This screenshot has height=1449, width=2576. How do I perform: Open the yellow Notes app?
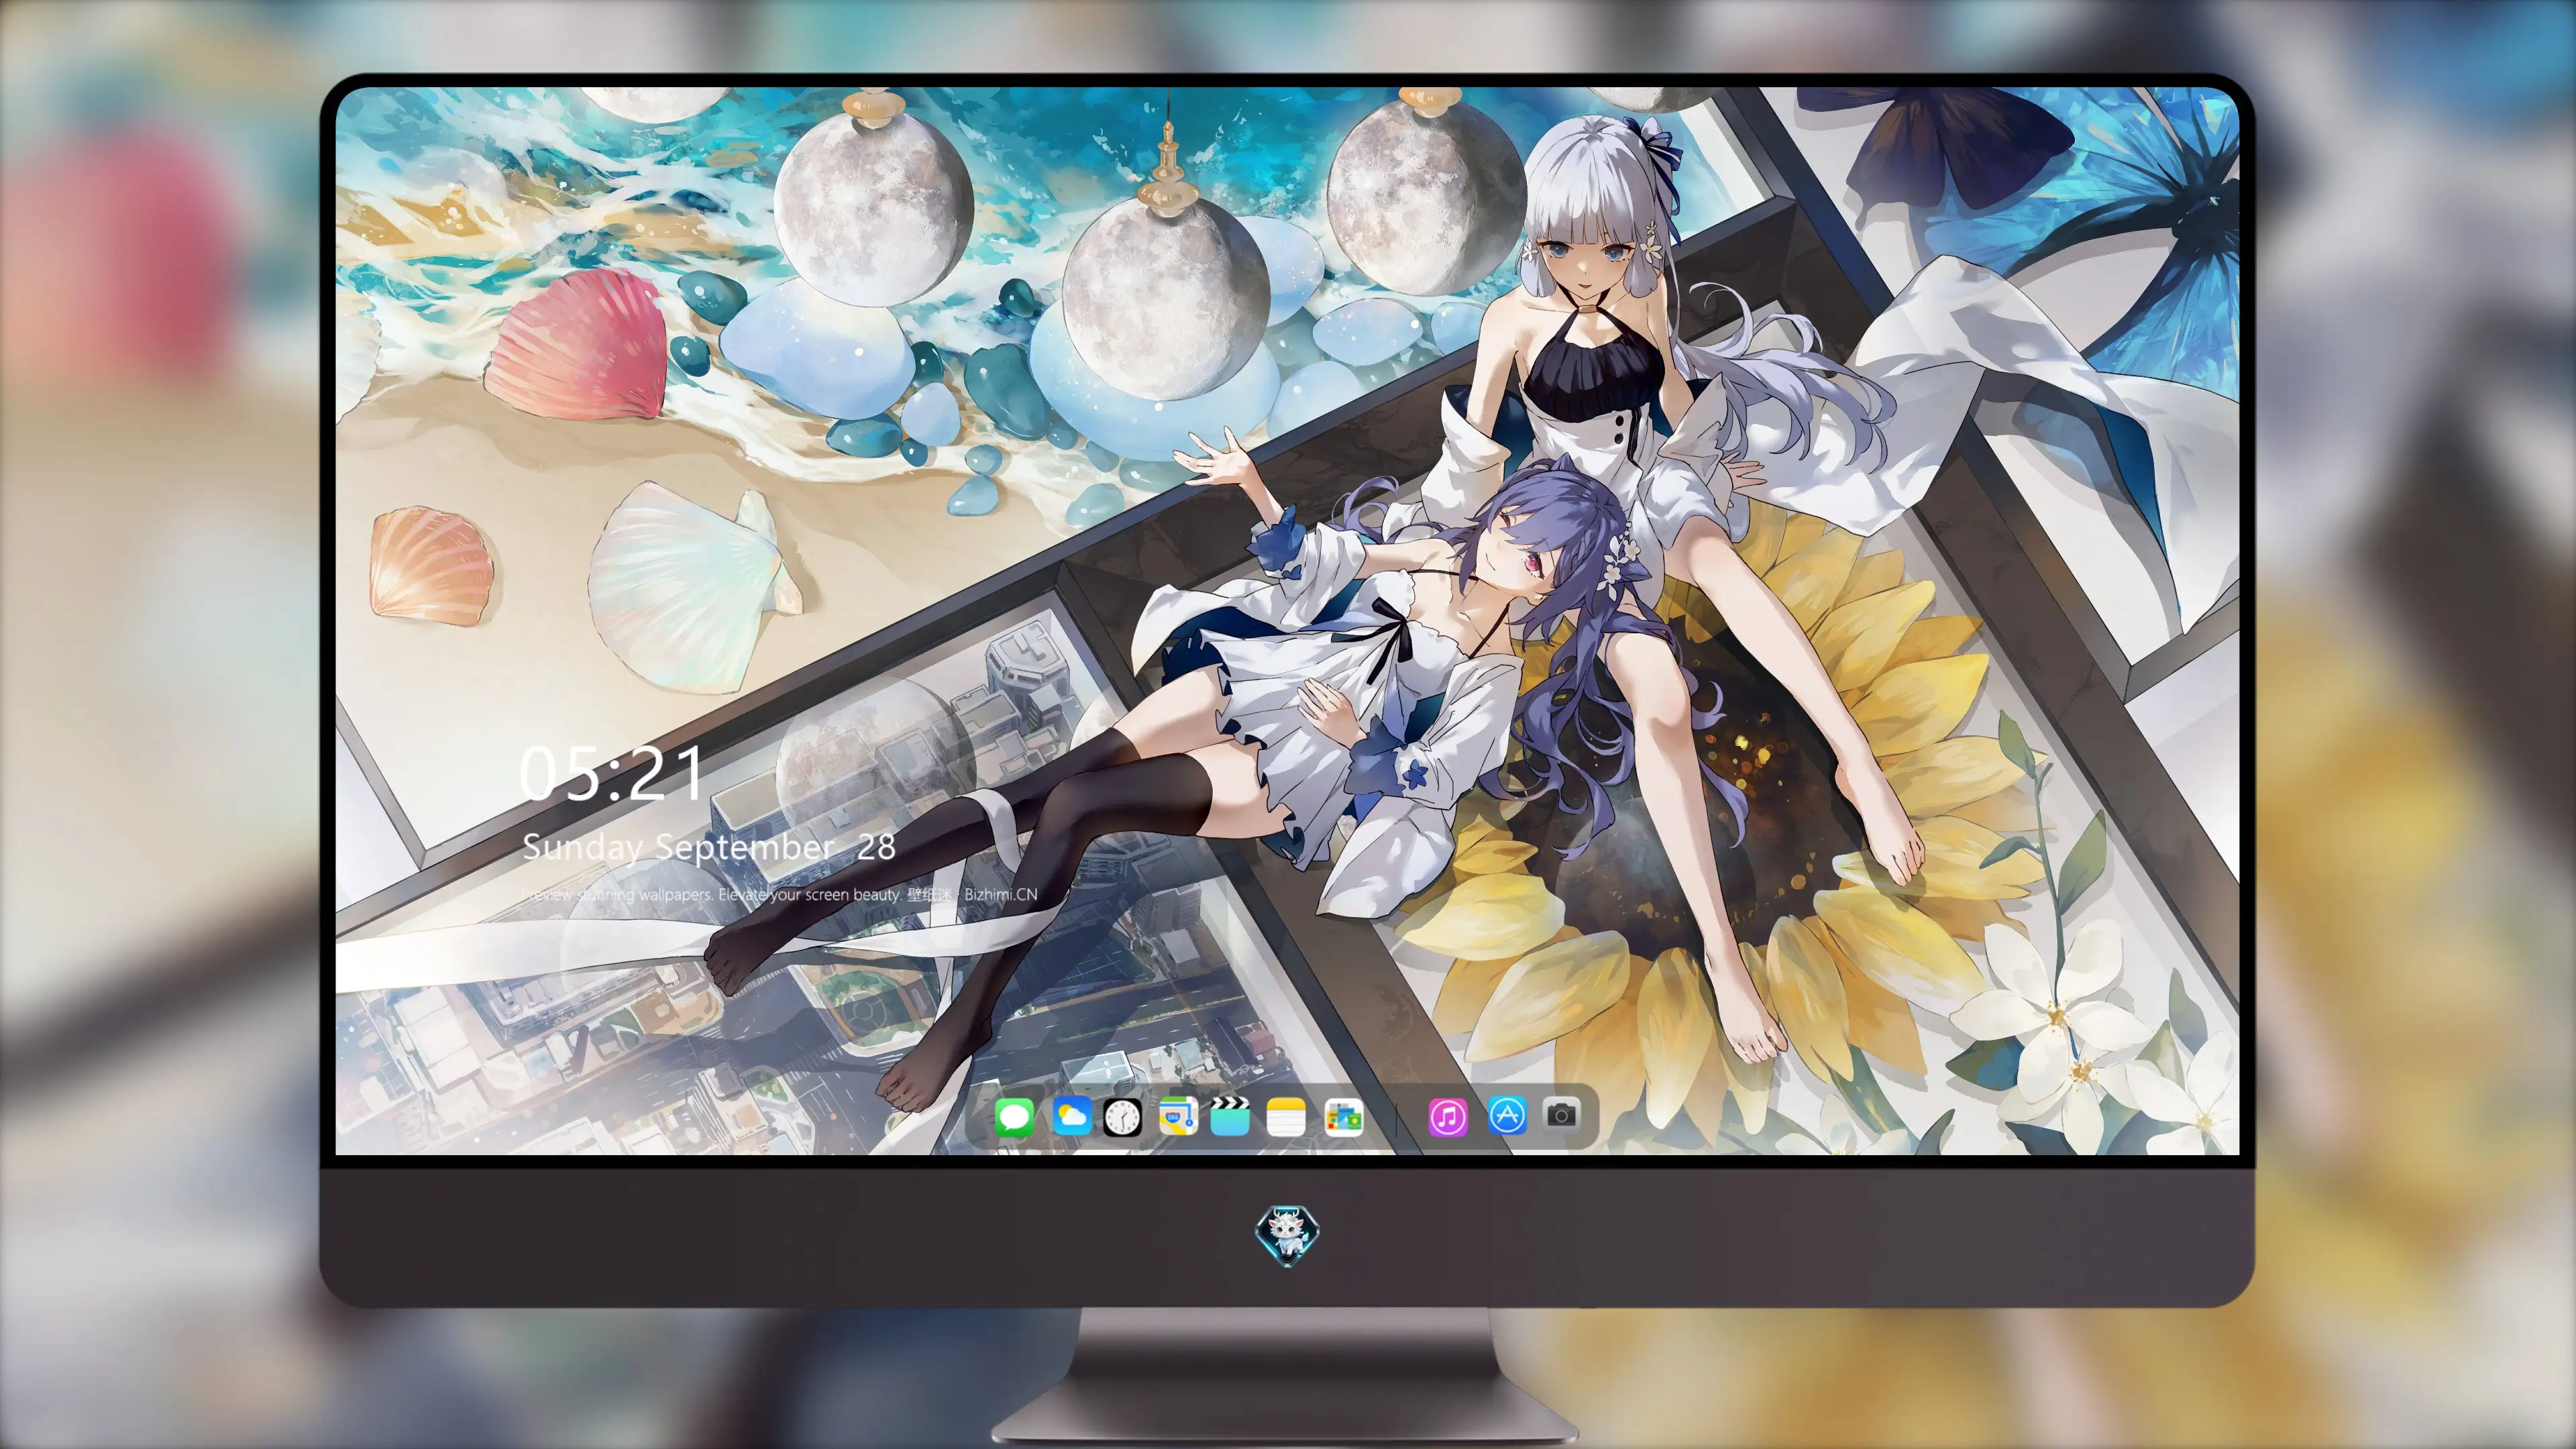[x=1286, y=1116]
